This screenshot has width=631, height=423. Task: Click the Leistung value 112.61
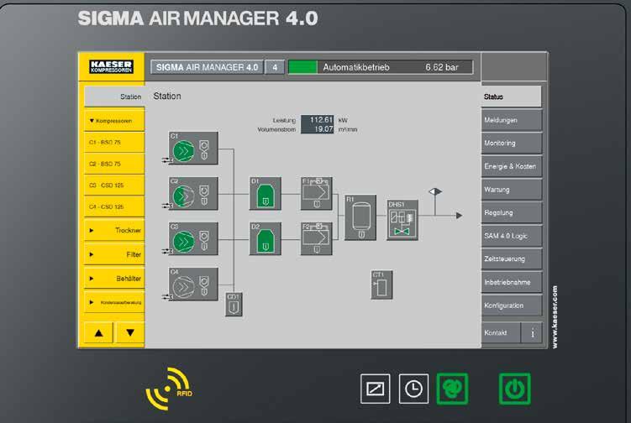[318, 120]
